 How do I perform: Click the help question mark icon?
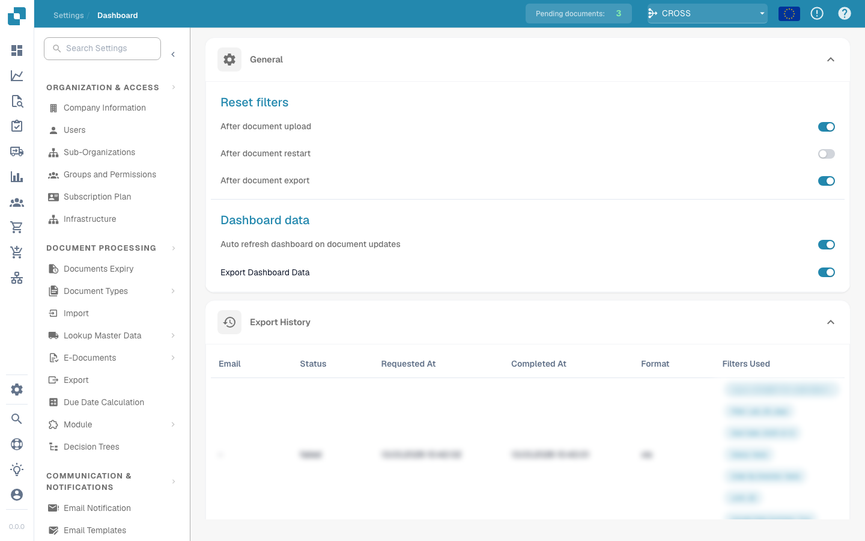[x=845, y=13]
